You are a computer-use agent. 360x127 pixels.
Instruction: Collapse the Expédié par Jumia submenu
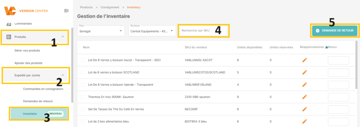(63, 75)
